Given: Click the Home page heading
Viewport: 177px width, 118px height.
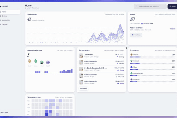Looking at the screenshot, I should pyautogui.click(x=28, y=5).
